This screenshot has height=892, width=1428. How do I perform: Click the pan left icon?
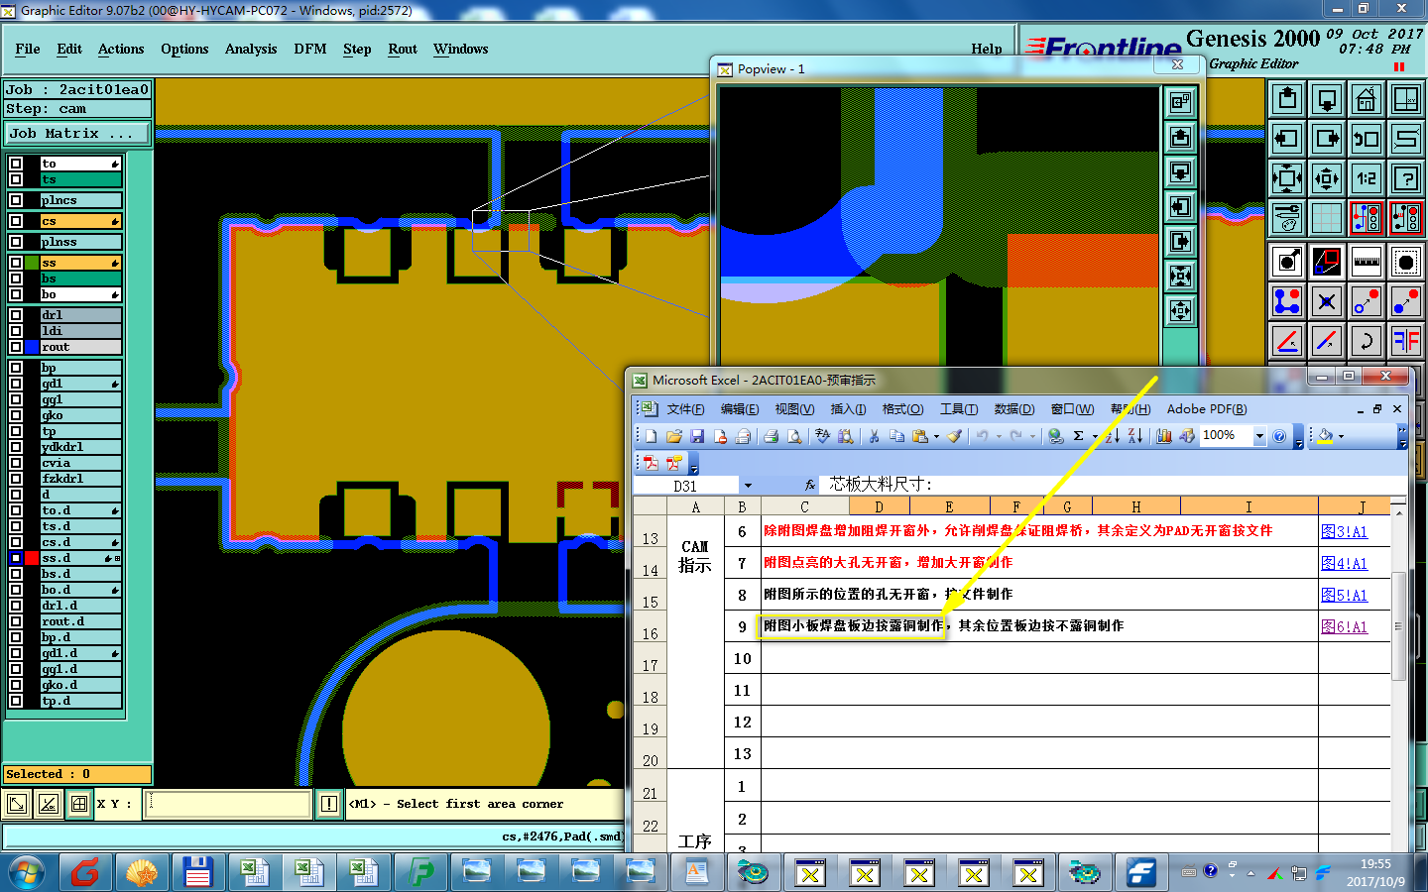click(x=1287, y=139)
